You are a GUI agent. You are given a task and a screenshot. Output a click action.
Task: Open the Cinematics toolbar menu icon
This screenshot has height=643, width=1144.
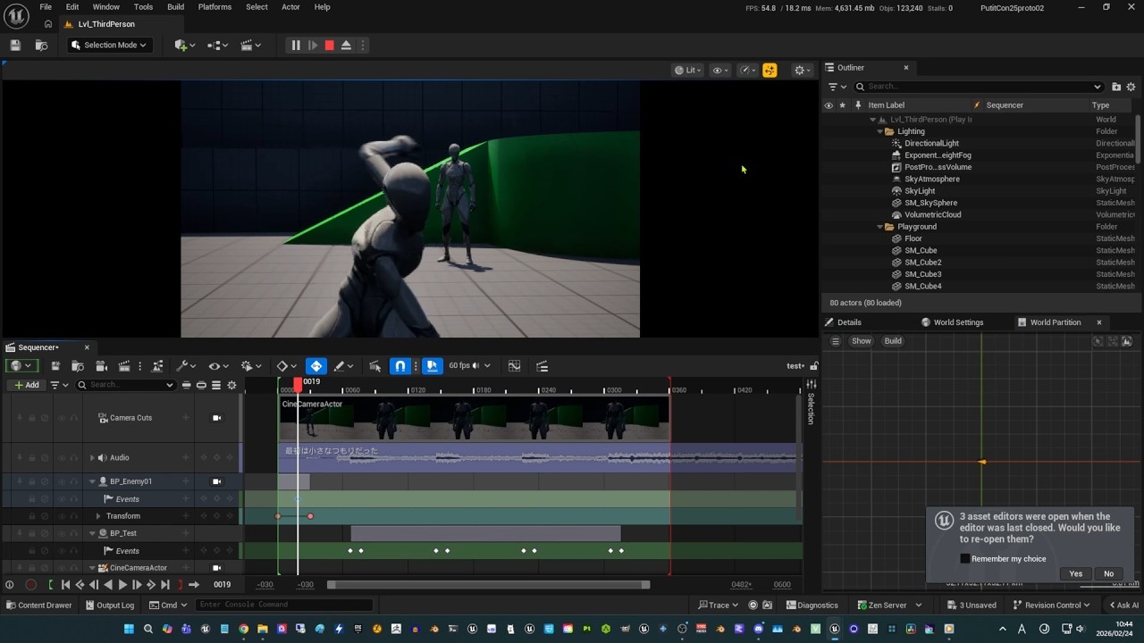[x=251, y=45]
